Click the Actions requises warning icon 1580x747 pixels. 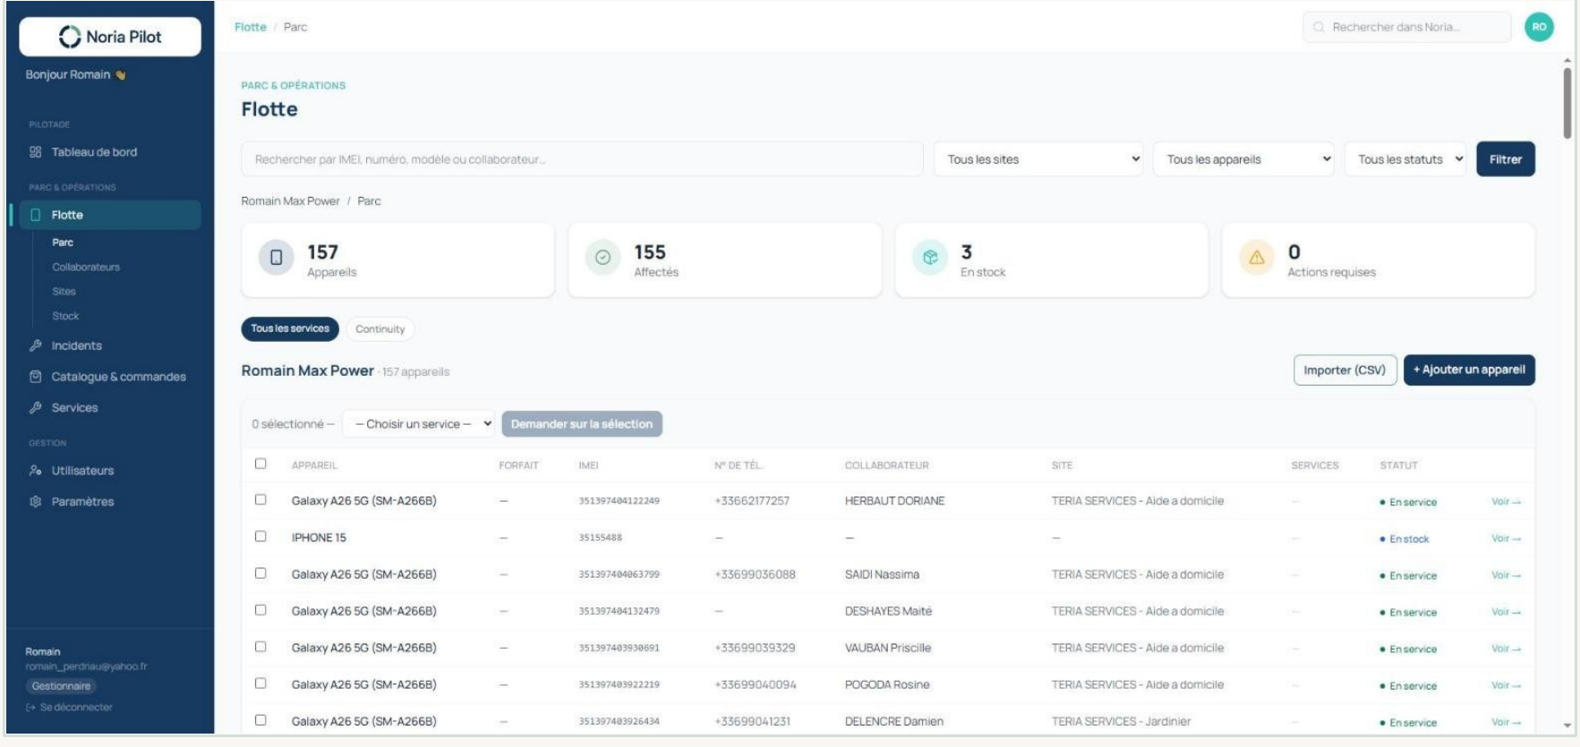click(1257, 257)
